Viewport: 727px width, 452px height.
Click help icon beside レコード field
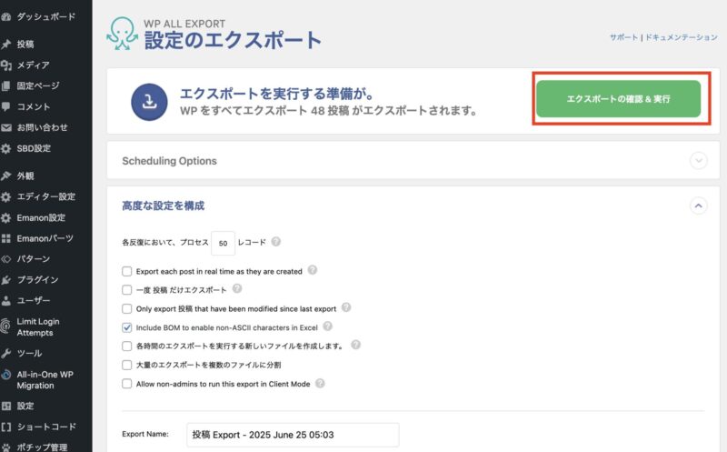point(276,242)
